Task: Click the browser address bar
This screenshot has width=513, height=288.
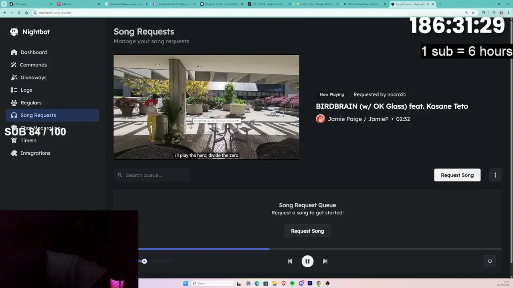Action: click(x=248, y=12)
